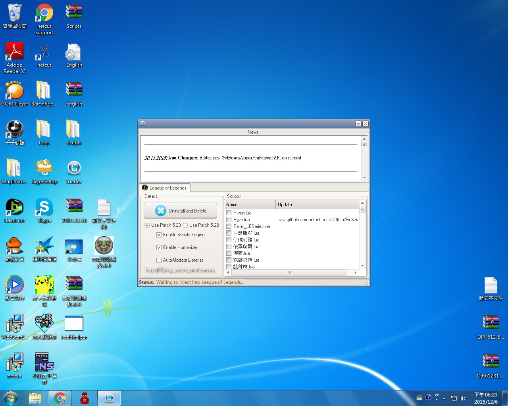Open the GOM Player shortcut
This screenshot has height=406, width=508.
(15, 94)
